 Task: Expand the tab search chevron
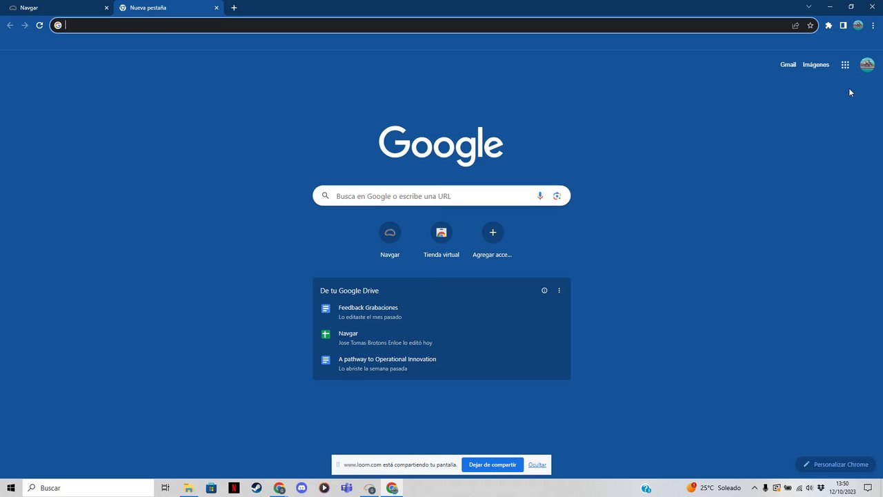tap(808, 7)
